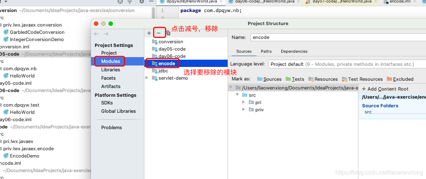Switch to the Paths tab
This screenshot has width=426, height=179.
tap(266, 51)
